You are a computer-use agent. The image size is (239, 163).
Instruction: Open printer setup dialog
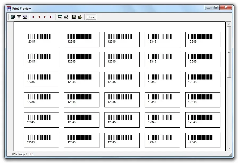(x=60, y=17)
